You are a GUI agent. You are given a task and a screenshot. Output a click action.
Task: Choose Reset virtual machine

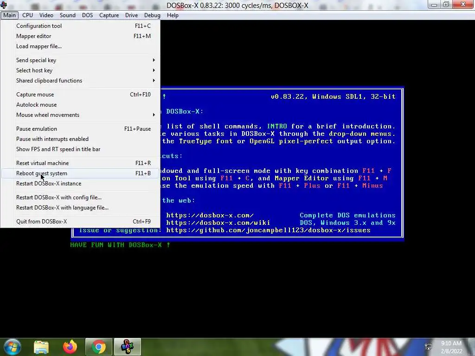point(80,163)
